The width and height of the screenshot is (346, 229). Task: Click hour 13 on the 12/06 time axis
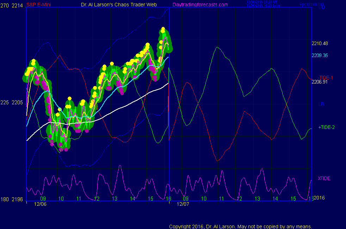click(x=115, y=199)
